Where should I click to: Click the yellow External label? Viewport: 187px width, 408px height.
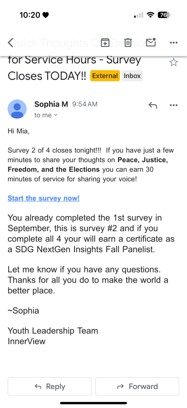(105, 76)
